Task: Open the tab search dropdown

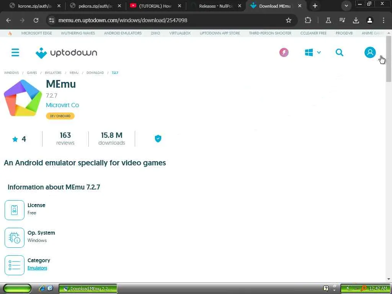Action: click(x=346, y=6)
